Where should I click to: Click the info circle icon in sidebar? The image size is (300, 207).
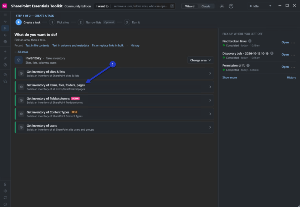(x=5, y=204)
